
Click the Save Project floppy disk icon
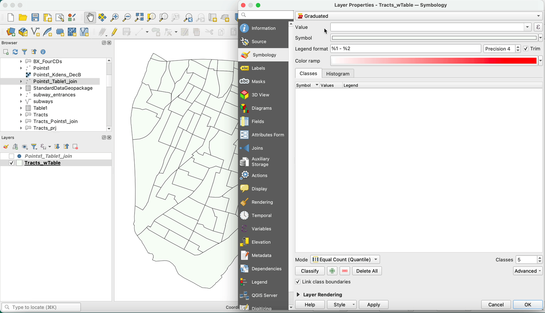click(x=35, y=17)
